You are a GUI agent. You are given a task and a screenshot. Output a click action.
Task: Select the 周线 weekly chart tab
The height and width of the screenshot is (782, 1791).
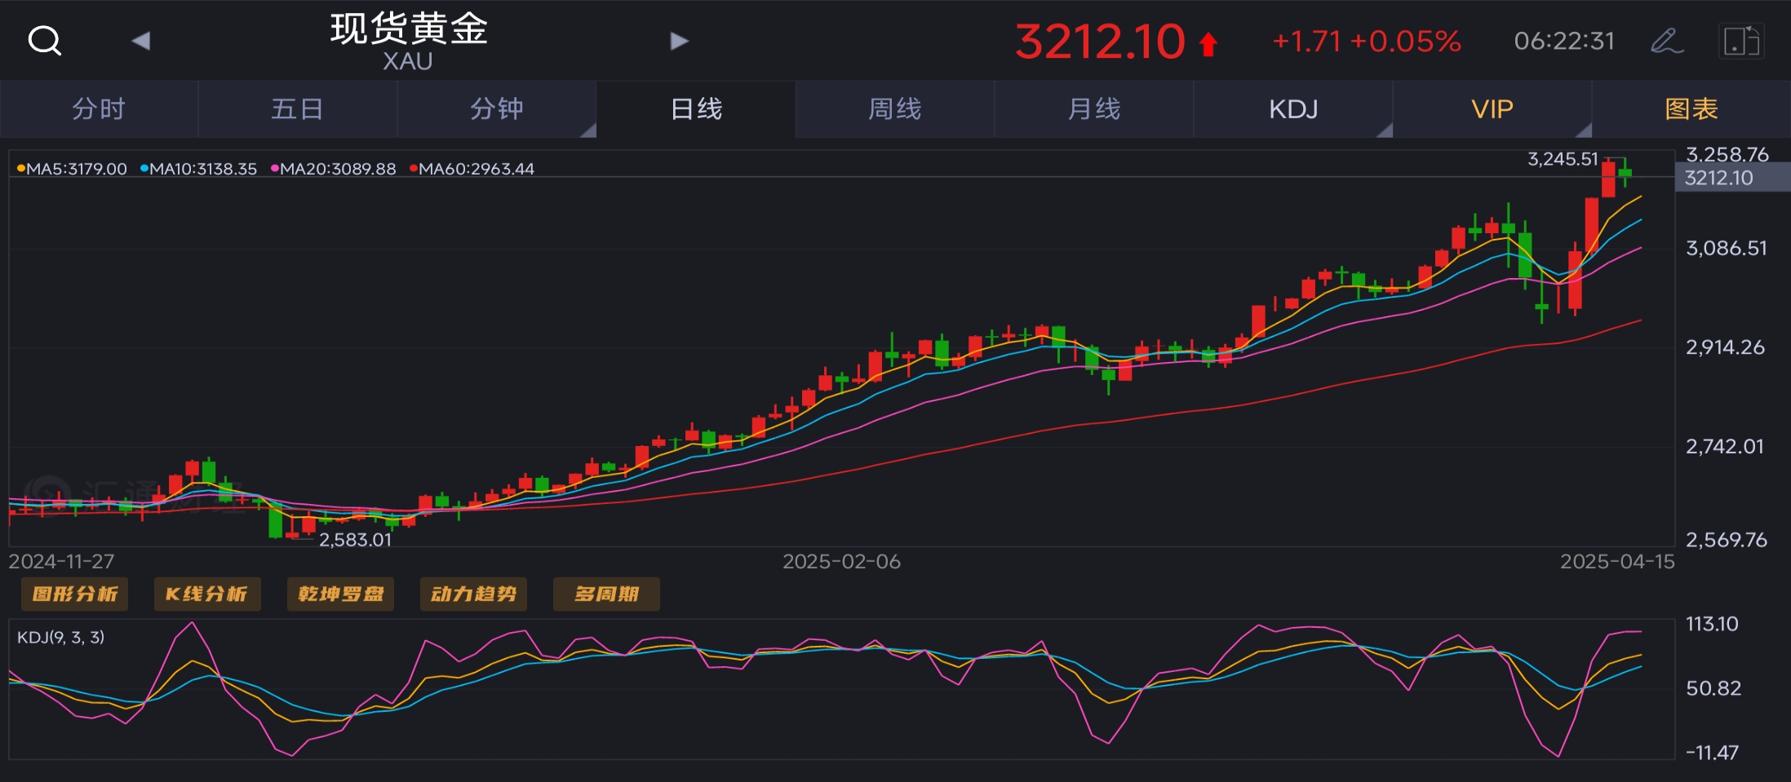(x=895, y=108)
